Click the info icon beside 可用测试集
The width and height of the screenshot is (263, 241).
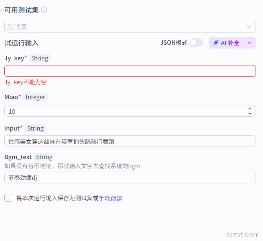44,10
